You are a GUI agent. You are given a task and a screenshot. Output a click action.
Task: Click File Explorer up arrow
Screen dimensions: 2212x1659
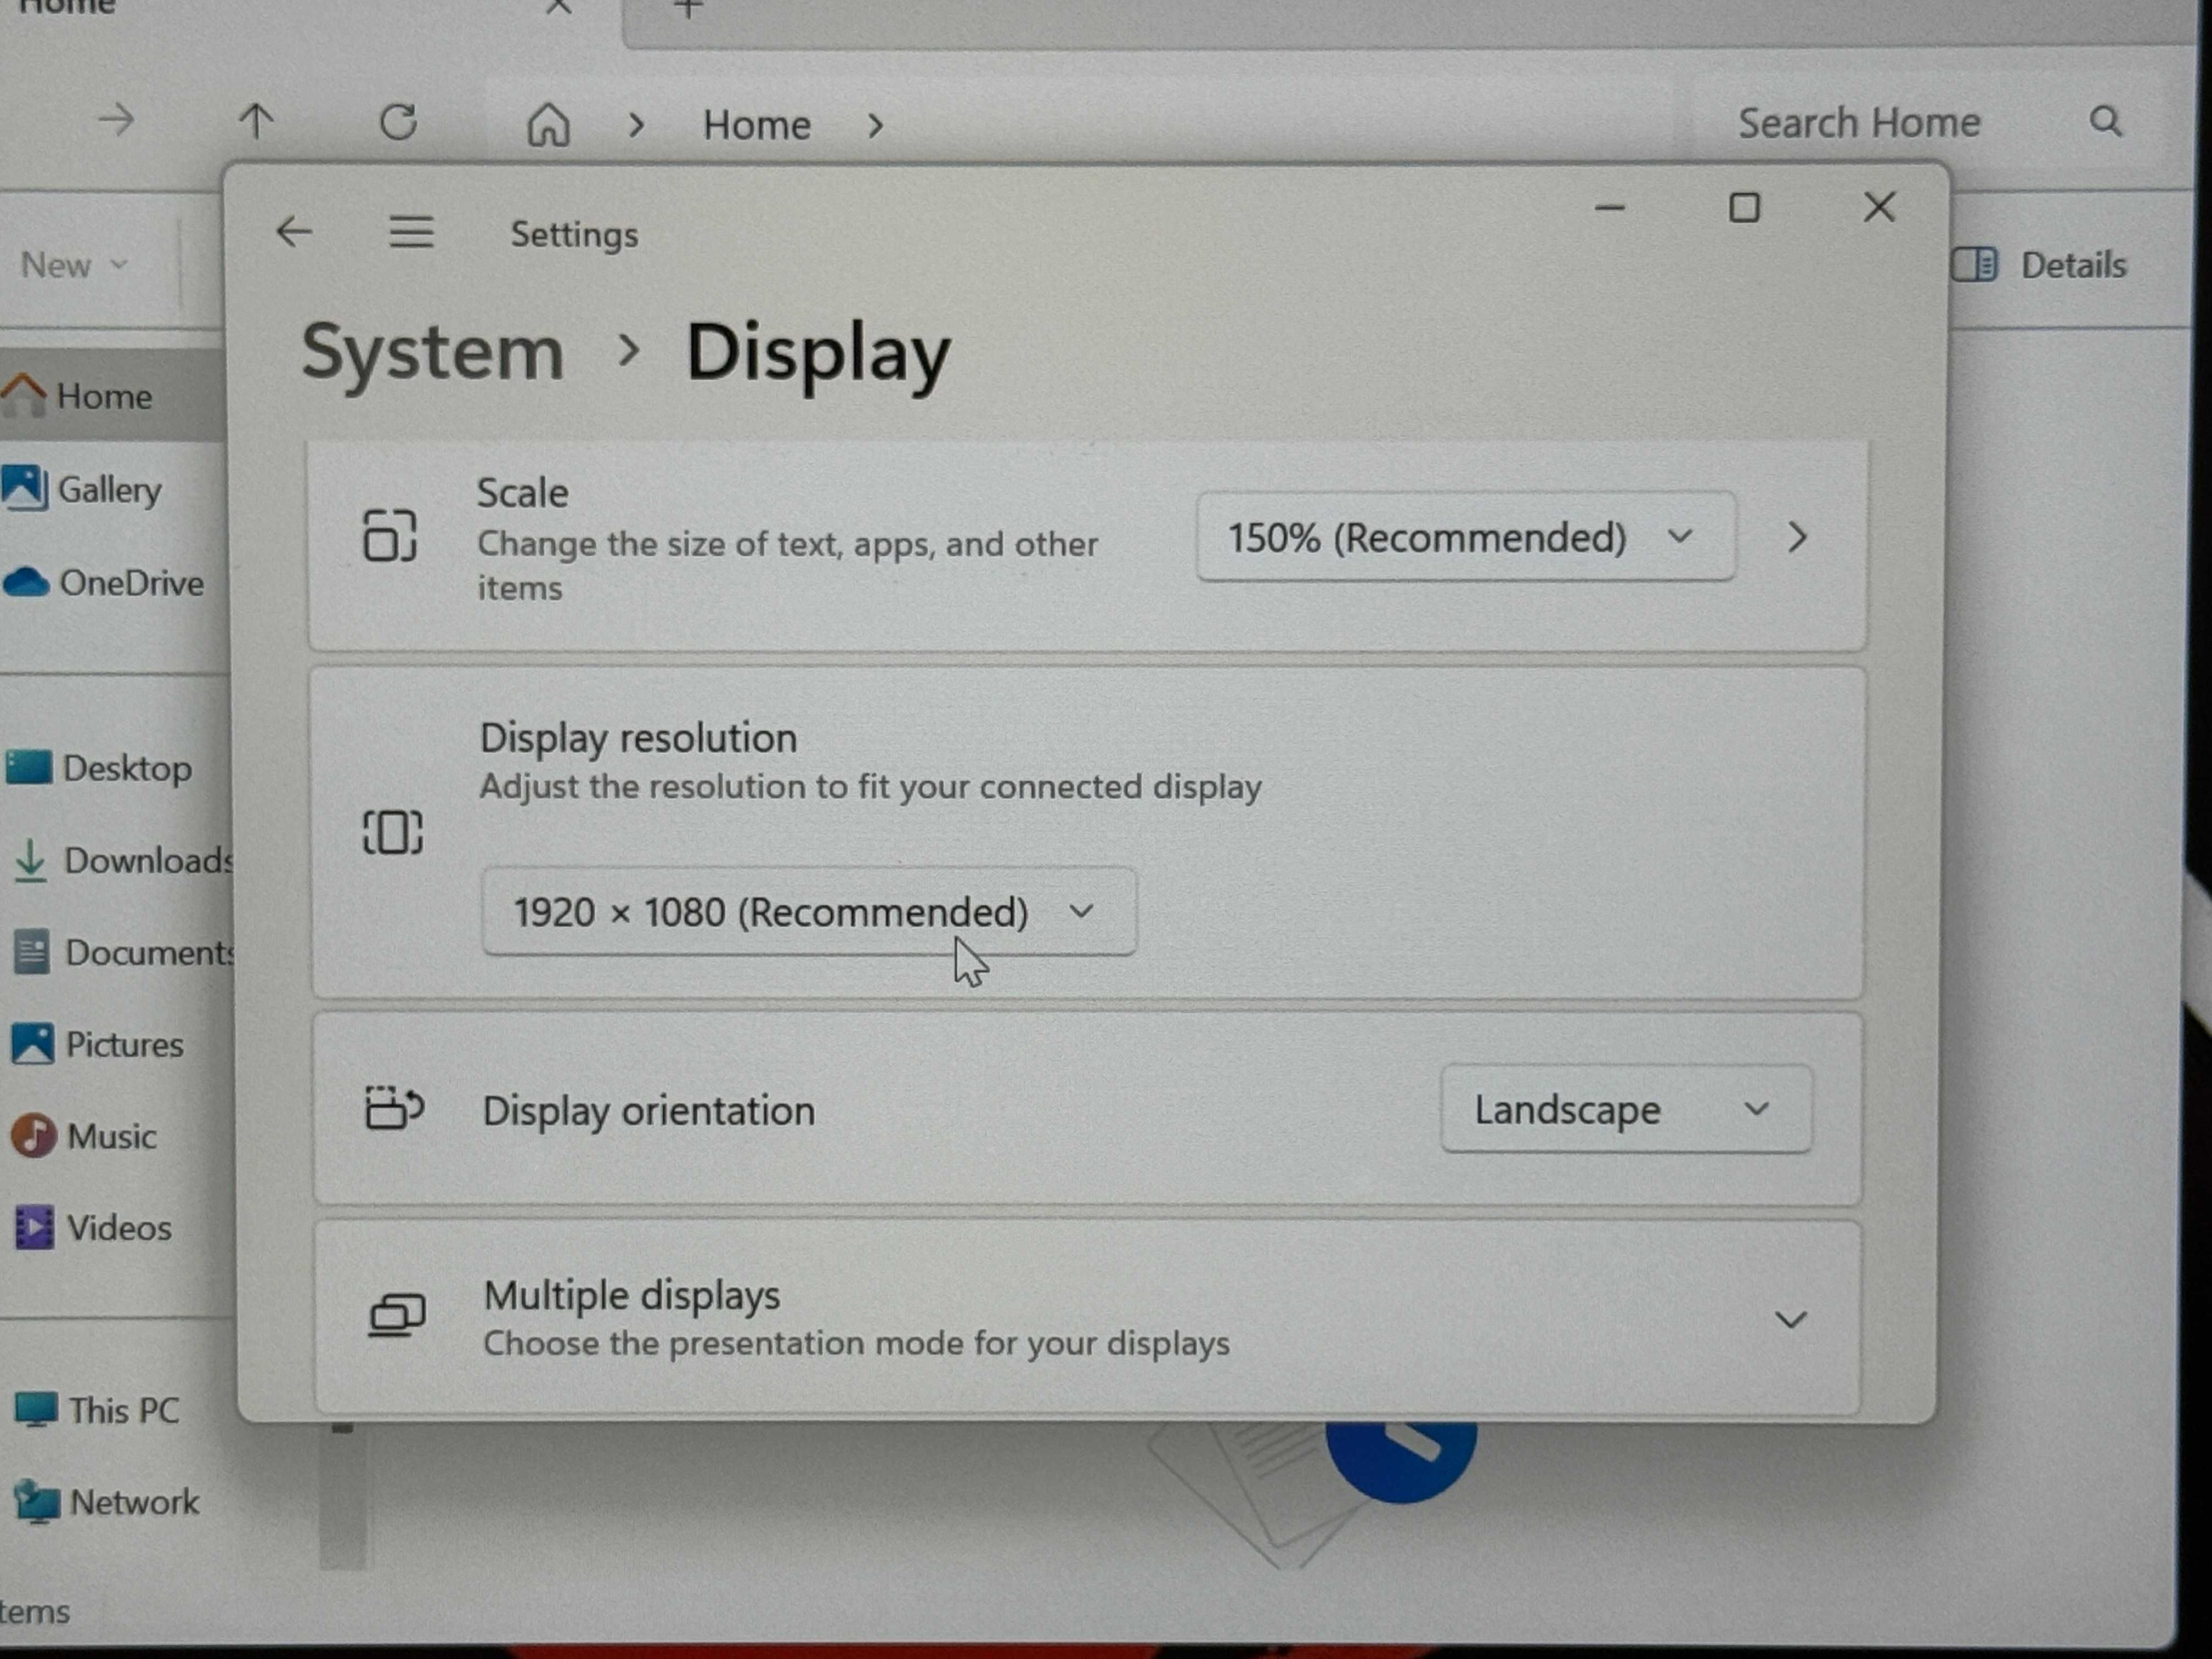[257, 121]
